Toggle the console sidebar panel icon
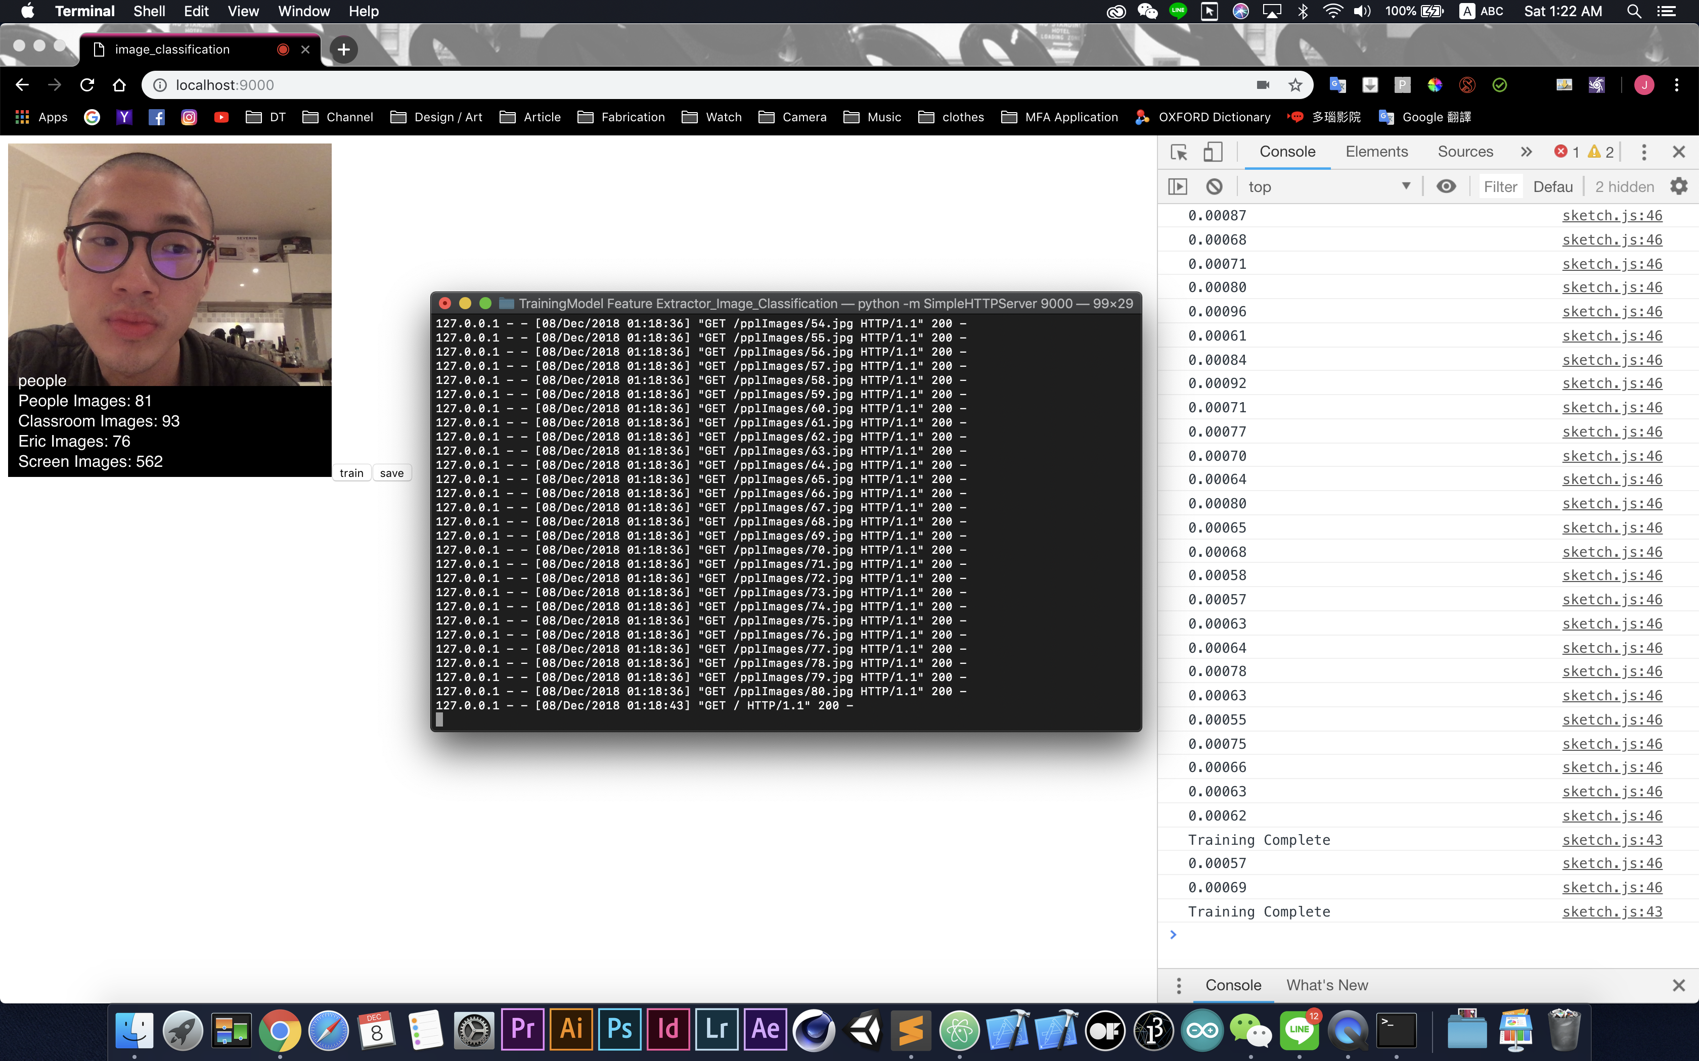The height and width of the screenshot is (1061, 1699). coord(1177,186)
